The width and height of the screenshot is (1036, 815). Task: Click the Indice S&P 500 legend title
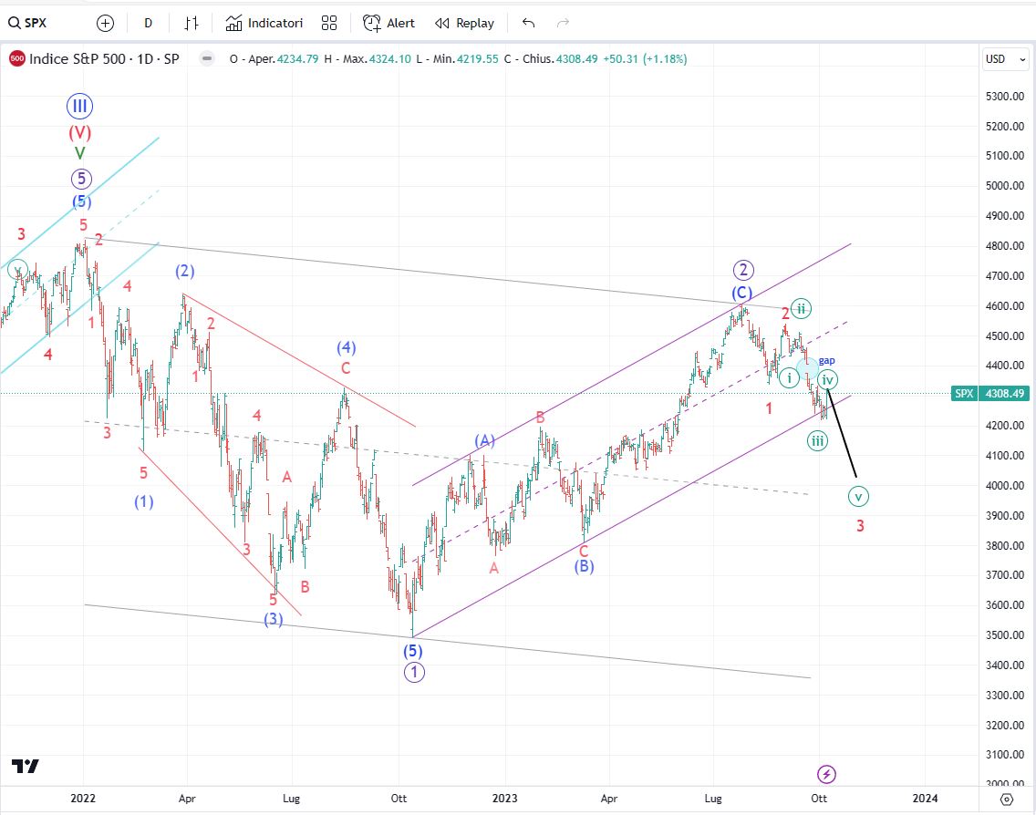tap(104, 58)
